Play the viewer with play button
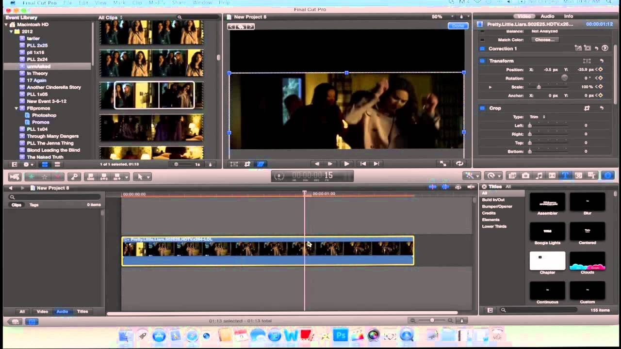This screenshot has width=621, height=349. [x=346, y=164]
